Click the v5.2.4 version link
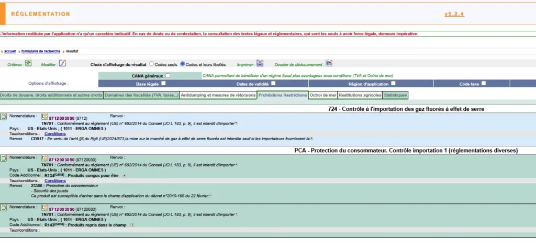The image size is (536, 251). (x=454, y=14)
